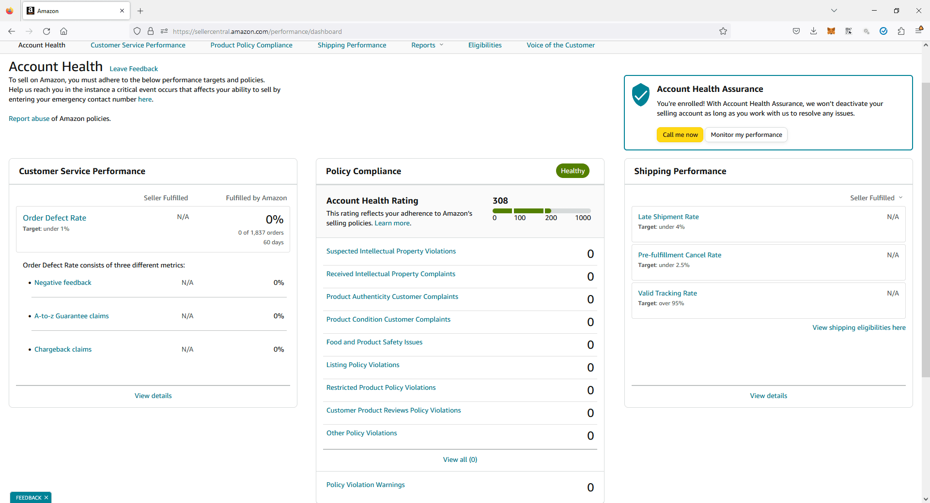Open Customer Product Reviews Policy Violations
The height and width of the screenshot is (503, 930).
(x=394, y=410)
